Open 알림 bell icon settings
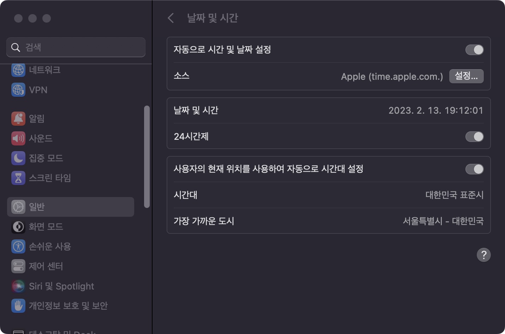The height and width of the screenshot is (334, 505). click(x=18, y=119)
